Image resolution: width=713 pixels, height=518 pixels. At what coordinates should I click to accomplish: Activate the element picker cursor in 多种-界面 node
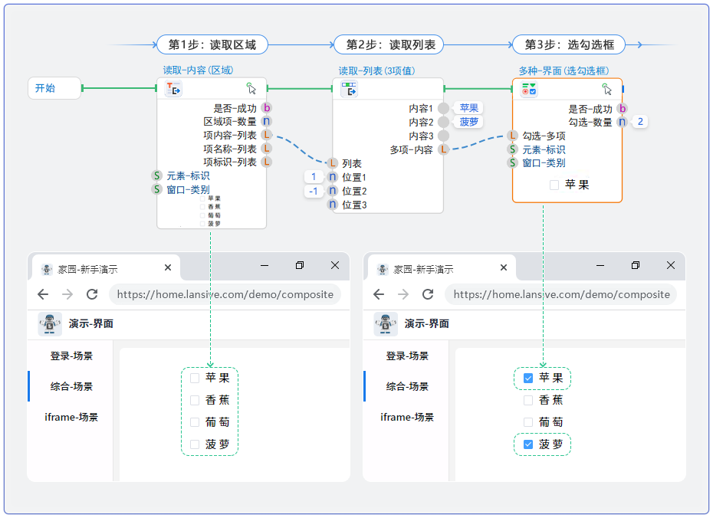coord(607,89)
